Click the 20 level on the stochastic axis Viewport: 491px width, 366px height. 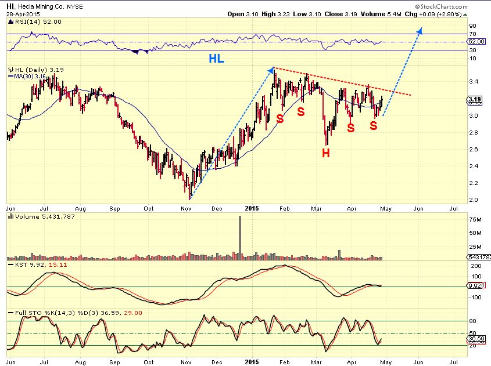click(x=472, y=345)
